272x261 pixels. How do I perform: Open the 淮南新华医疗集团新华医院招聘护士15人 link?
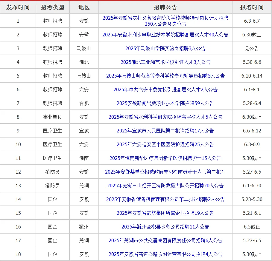pos(165,158)
